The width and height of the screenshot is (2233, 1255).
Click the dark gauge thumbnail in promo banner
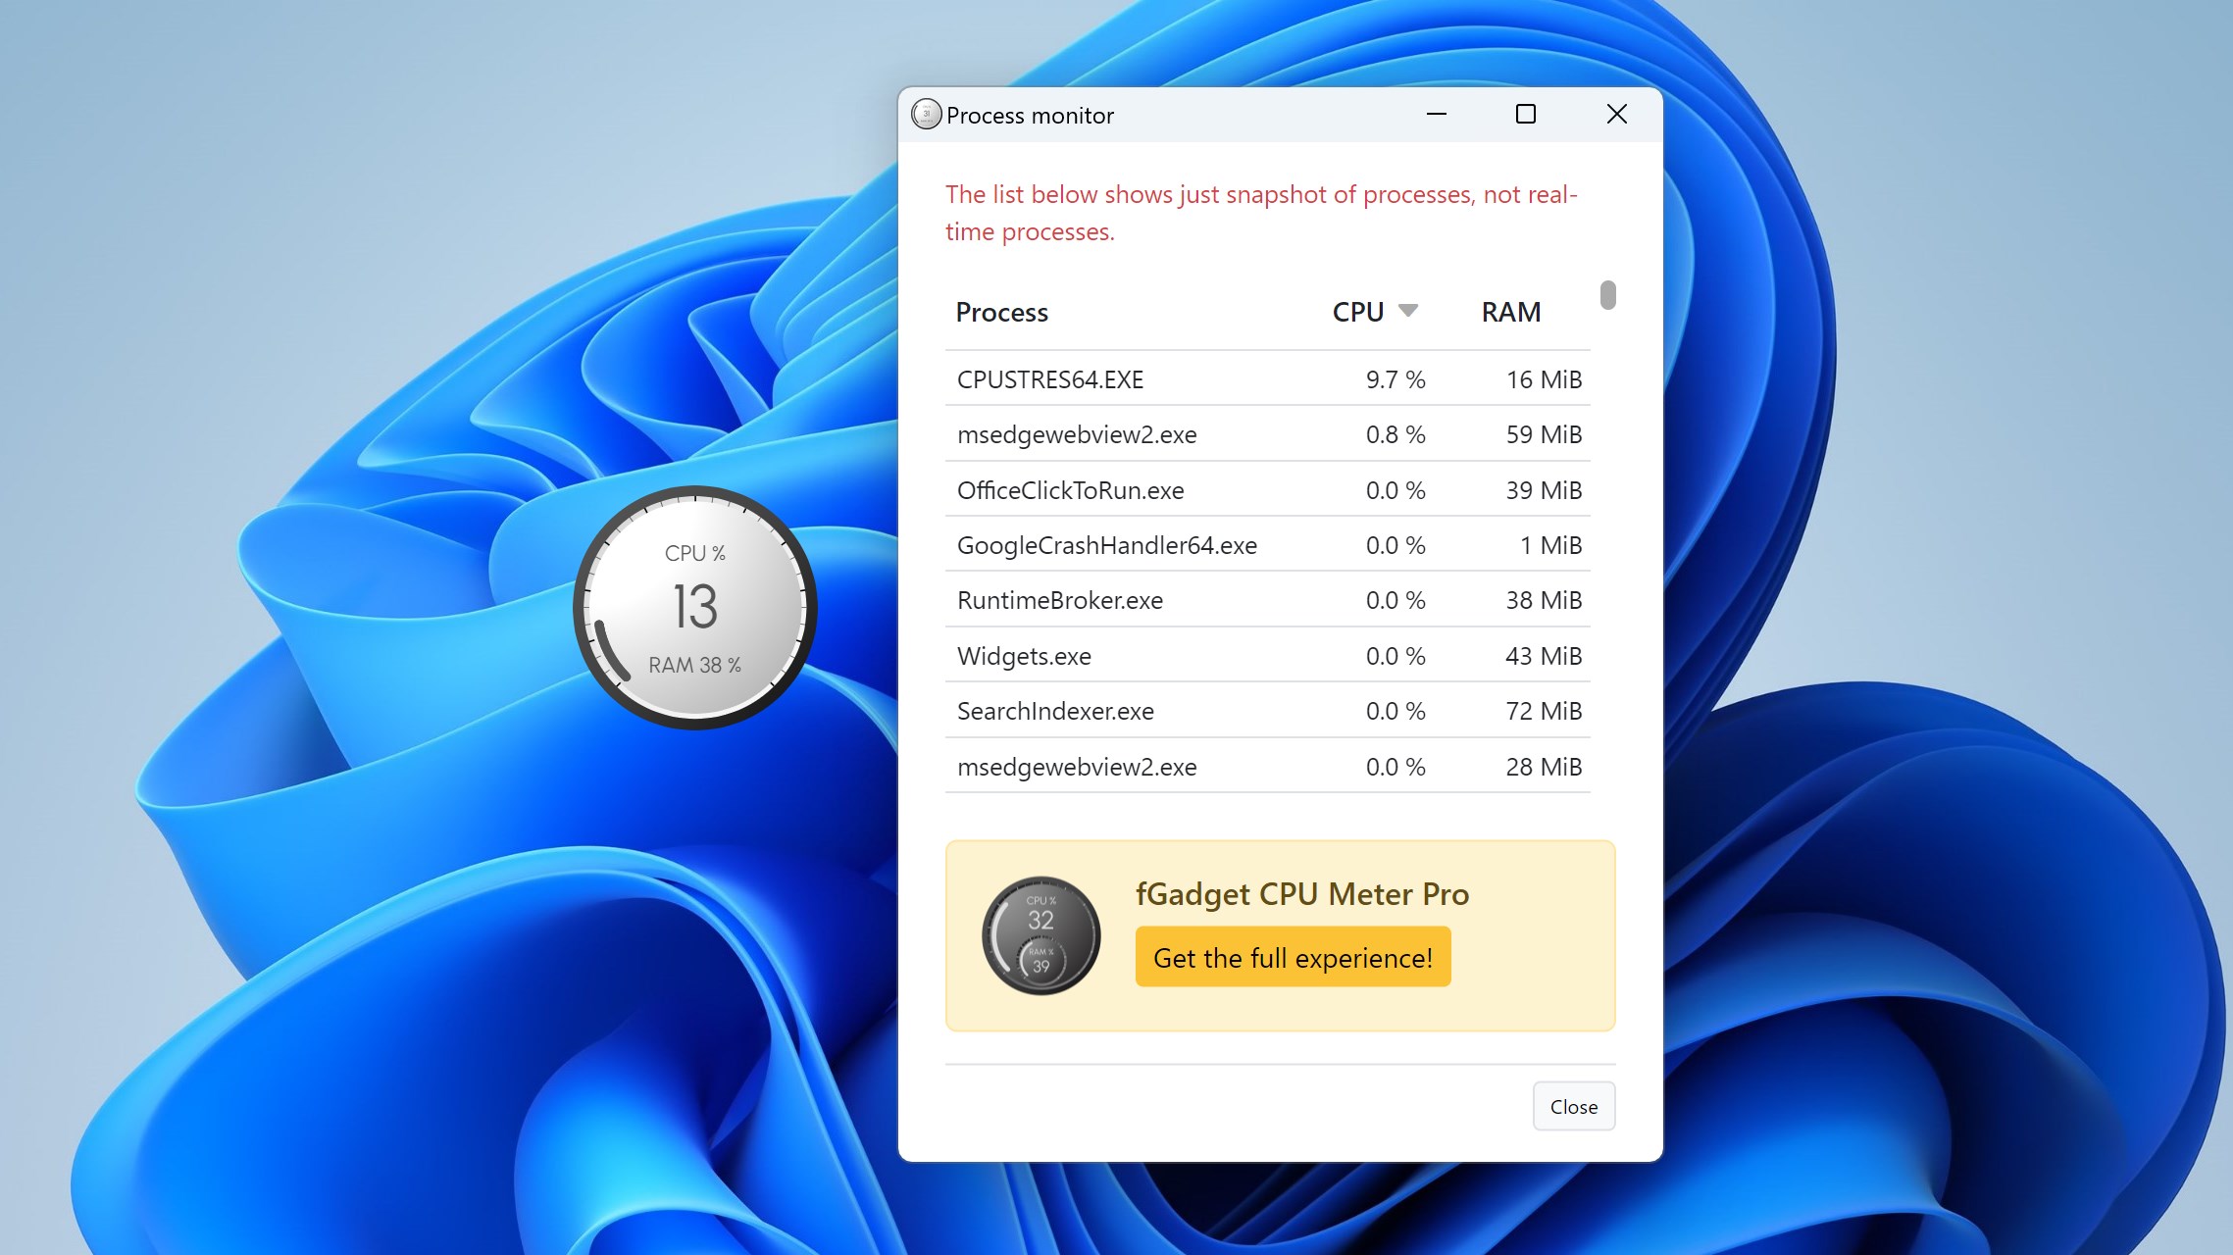pos(1040,934)
